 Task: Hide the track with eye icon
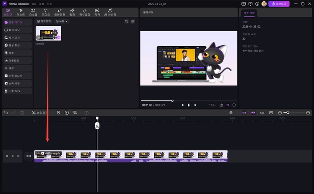(13, 156)
